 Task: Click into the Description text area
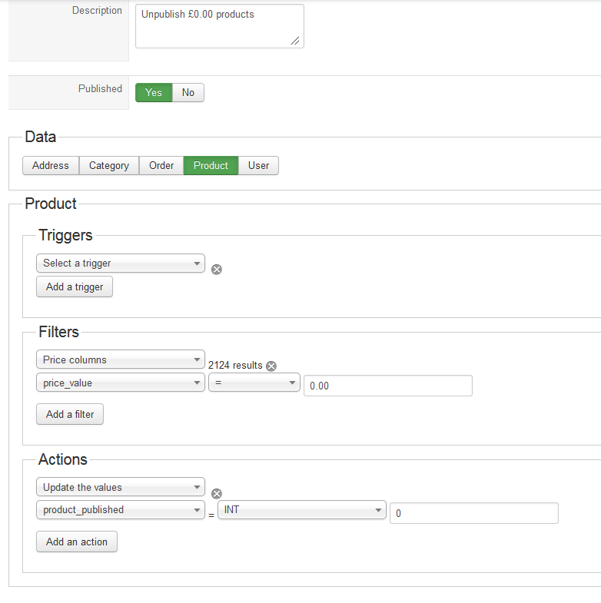219,26
